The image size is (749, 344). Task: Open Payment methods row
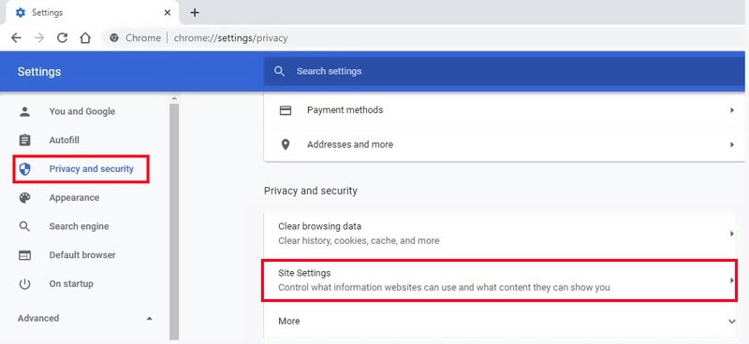tap(504, 110)
